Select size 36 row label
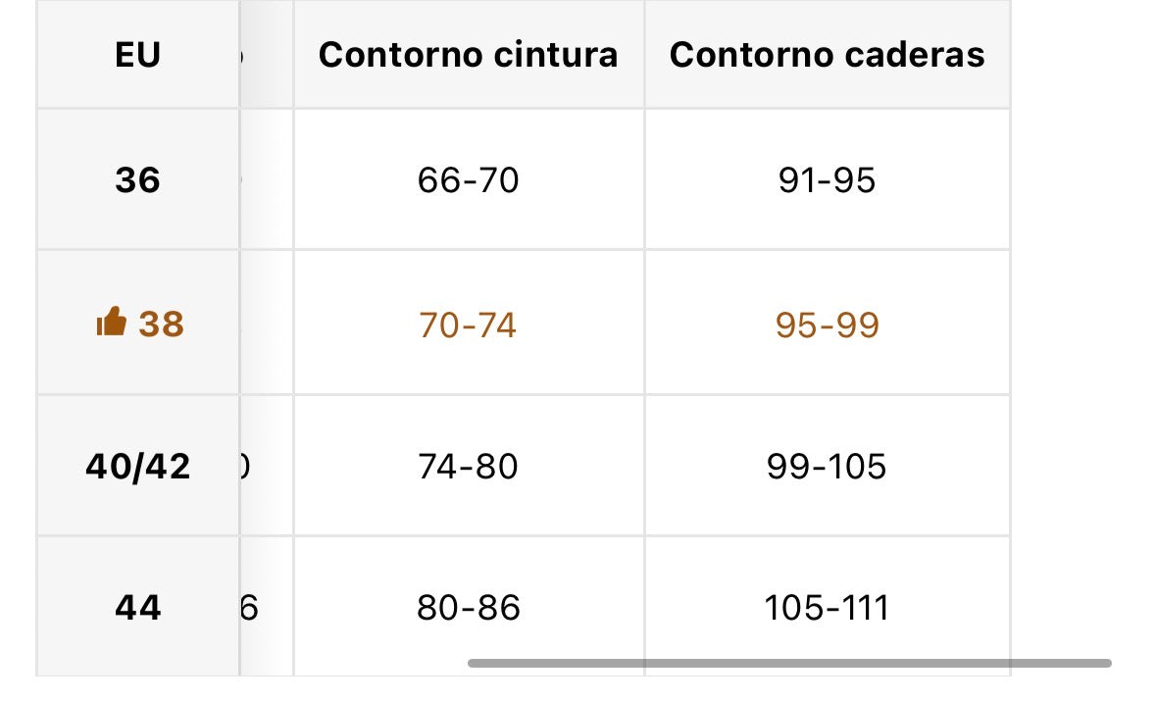Screen dimensions: 1156x703 138,179
